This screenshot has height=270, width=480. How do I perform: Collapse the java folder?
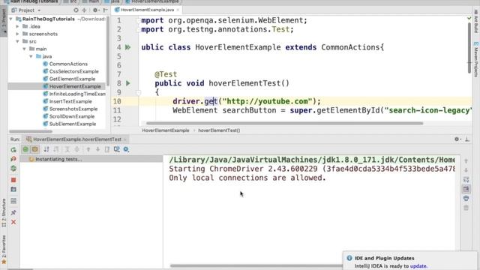pyautogui.click(x=31, y=56)
